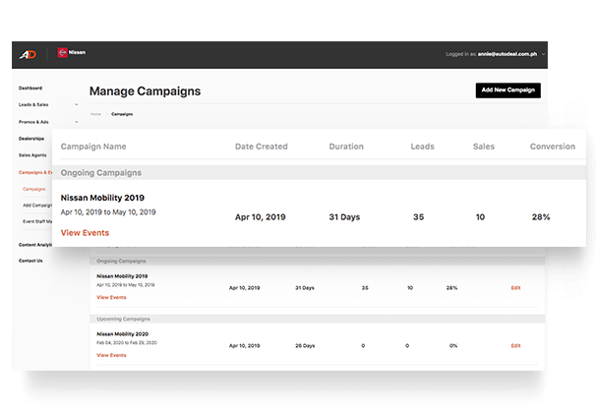Click the Feb 04, 2020 to Feb 29, 2020 date range

(x=127, y=343)
